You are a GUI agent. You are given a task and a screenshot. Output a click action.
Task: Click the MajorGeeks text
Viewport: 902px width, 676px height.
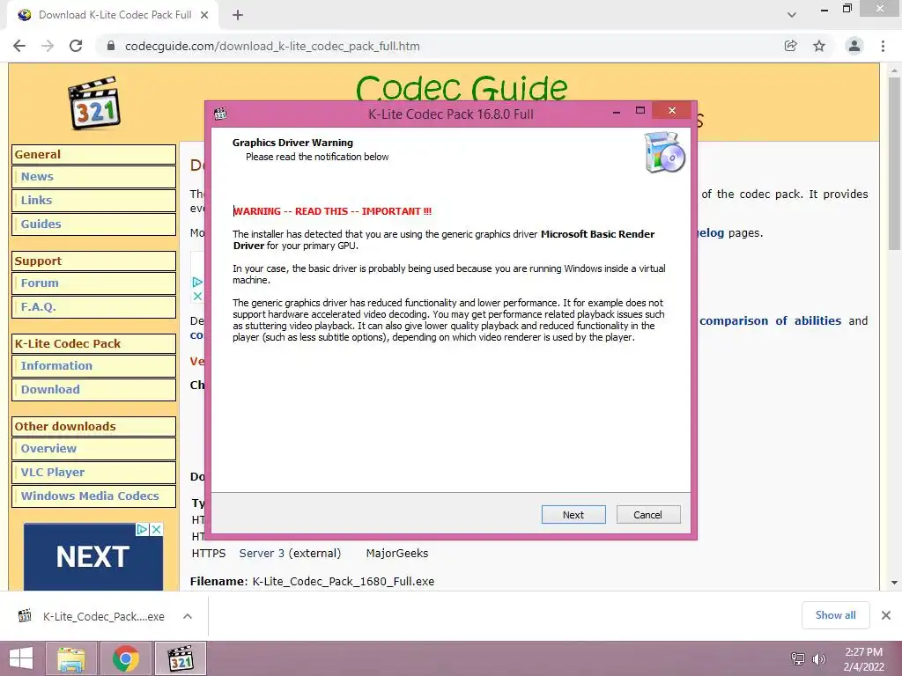point(397,553)
